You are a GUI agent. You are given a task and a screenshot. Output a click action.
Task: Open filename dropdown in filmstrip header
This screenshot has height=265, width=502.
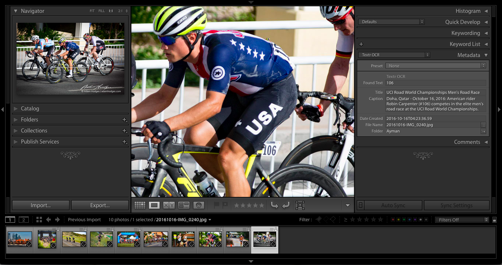[210, 220]
